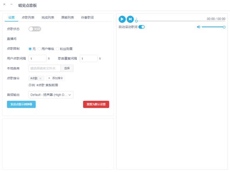
Task: Toggle 点歌状态 switch on
Action: 35,29
